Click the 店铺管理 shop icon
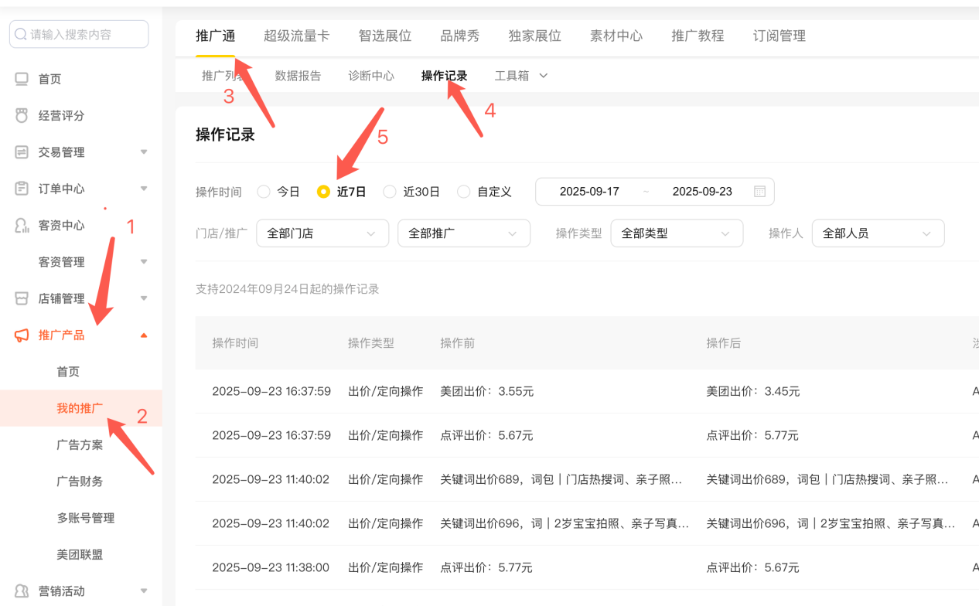 pyautogui.click(x=22, y=298)
